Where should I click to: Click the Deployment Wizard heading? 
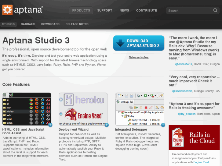pos(74,129)
